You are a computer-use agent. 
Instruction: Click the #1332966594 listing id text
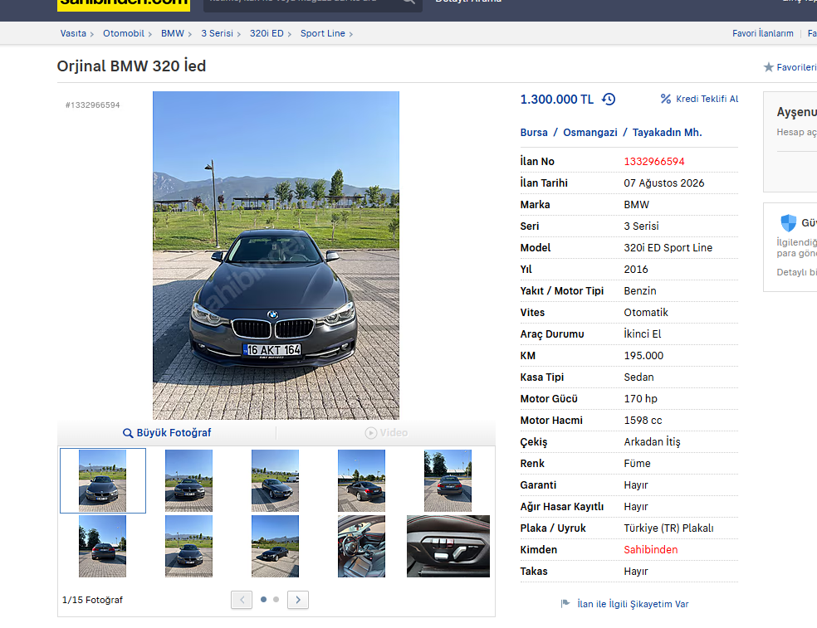(93, 105)
